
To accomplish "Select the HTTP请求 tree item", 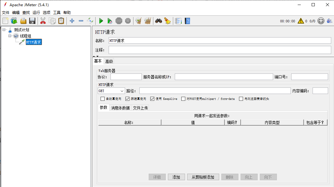I will (x=34, y=42).
